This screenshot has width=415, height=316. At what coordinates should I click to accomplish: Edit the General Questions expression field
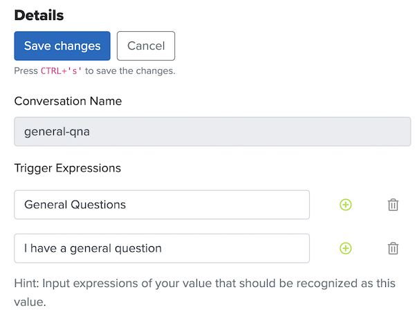tap(161, 205)
